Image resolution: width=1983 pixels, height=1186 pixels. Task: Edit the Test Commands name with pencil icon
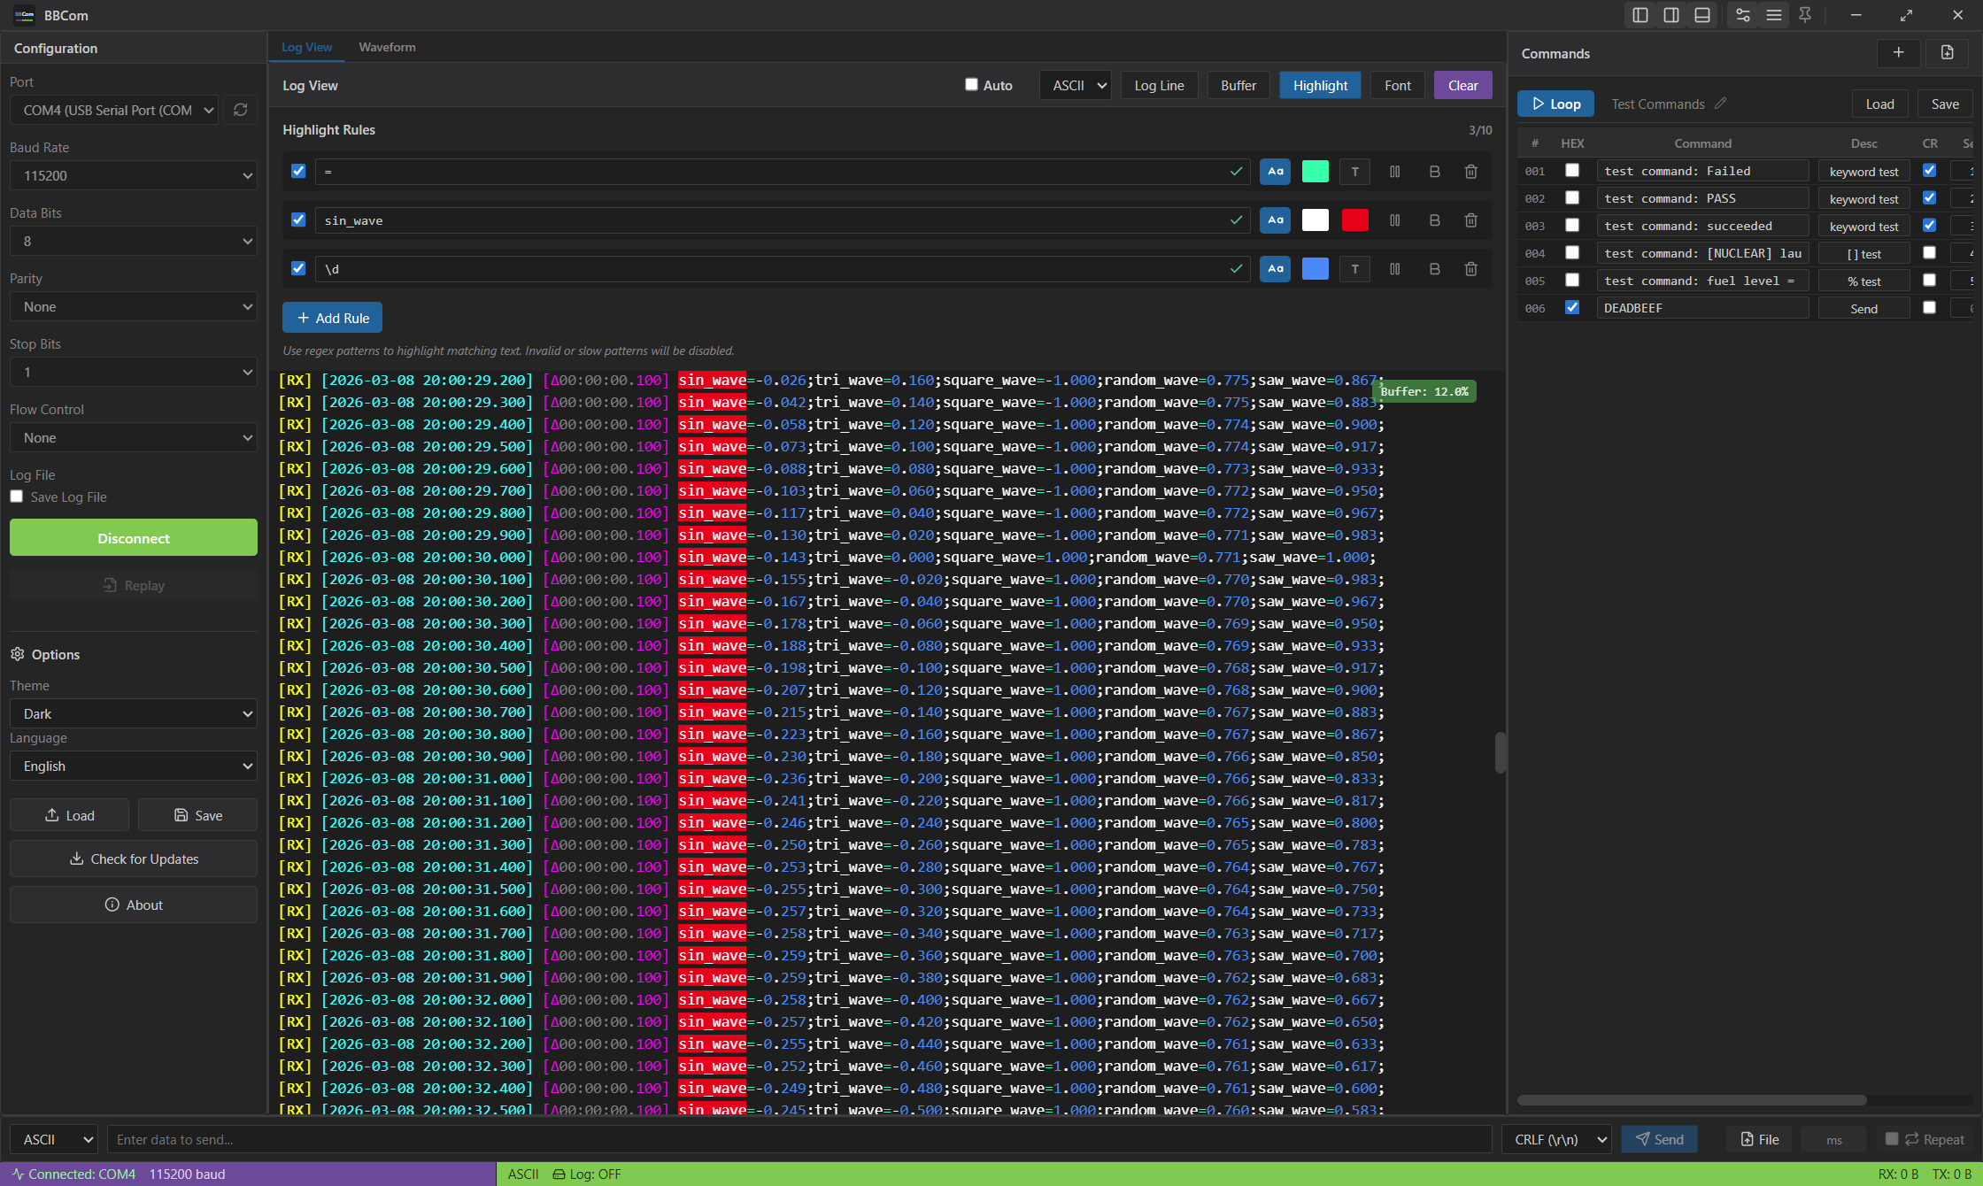[x=1720, y=104]
